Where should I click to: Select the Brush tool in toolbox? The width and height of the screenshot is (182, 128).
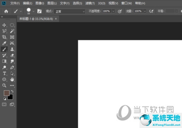point(4,49)
